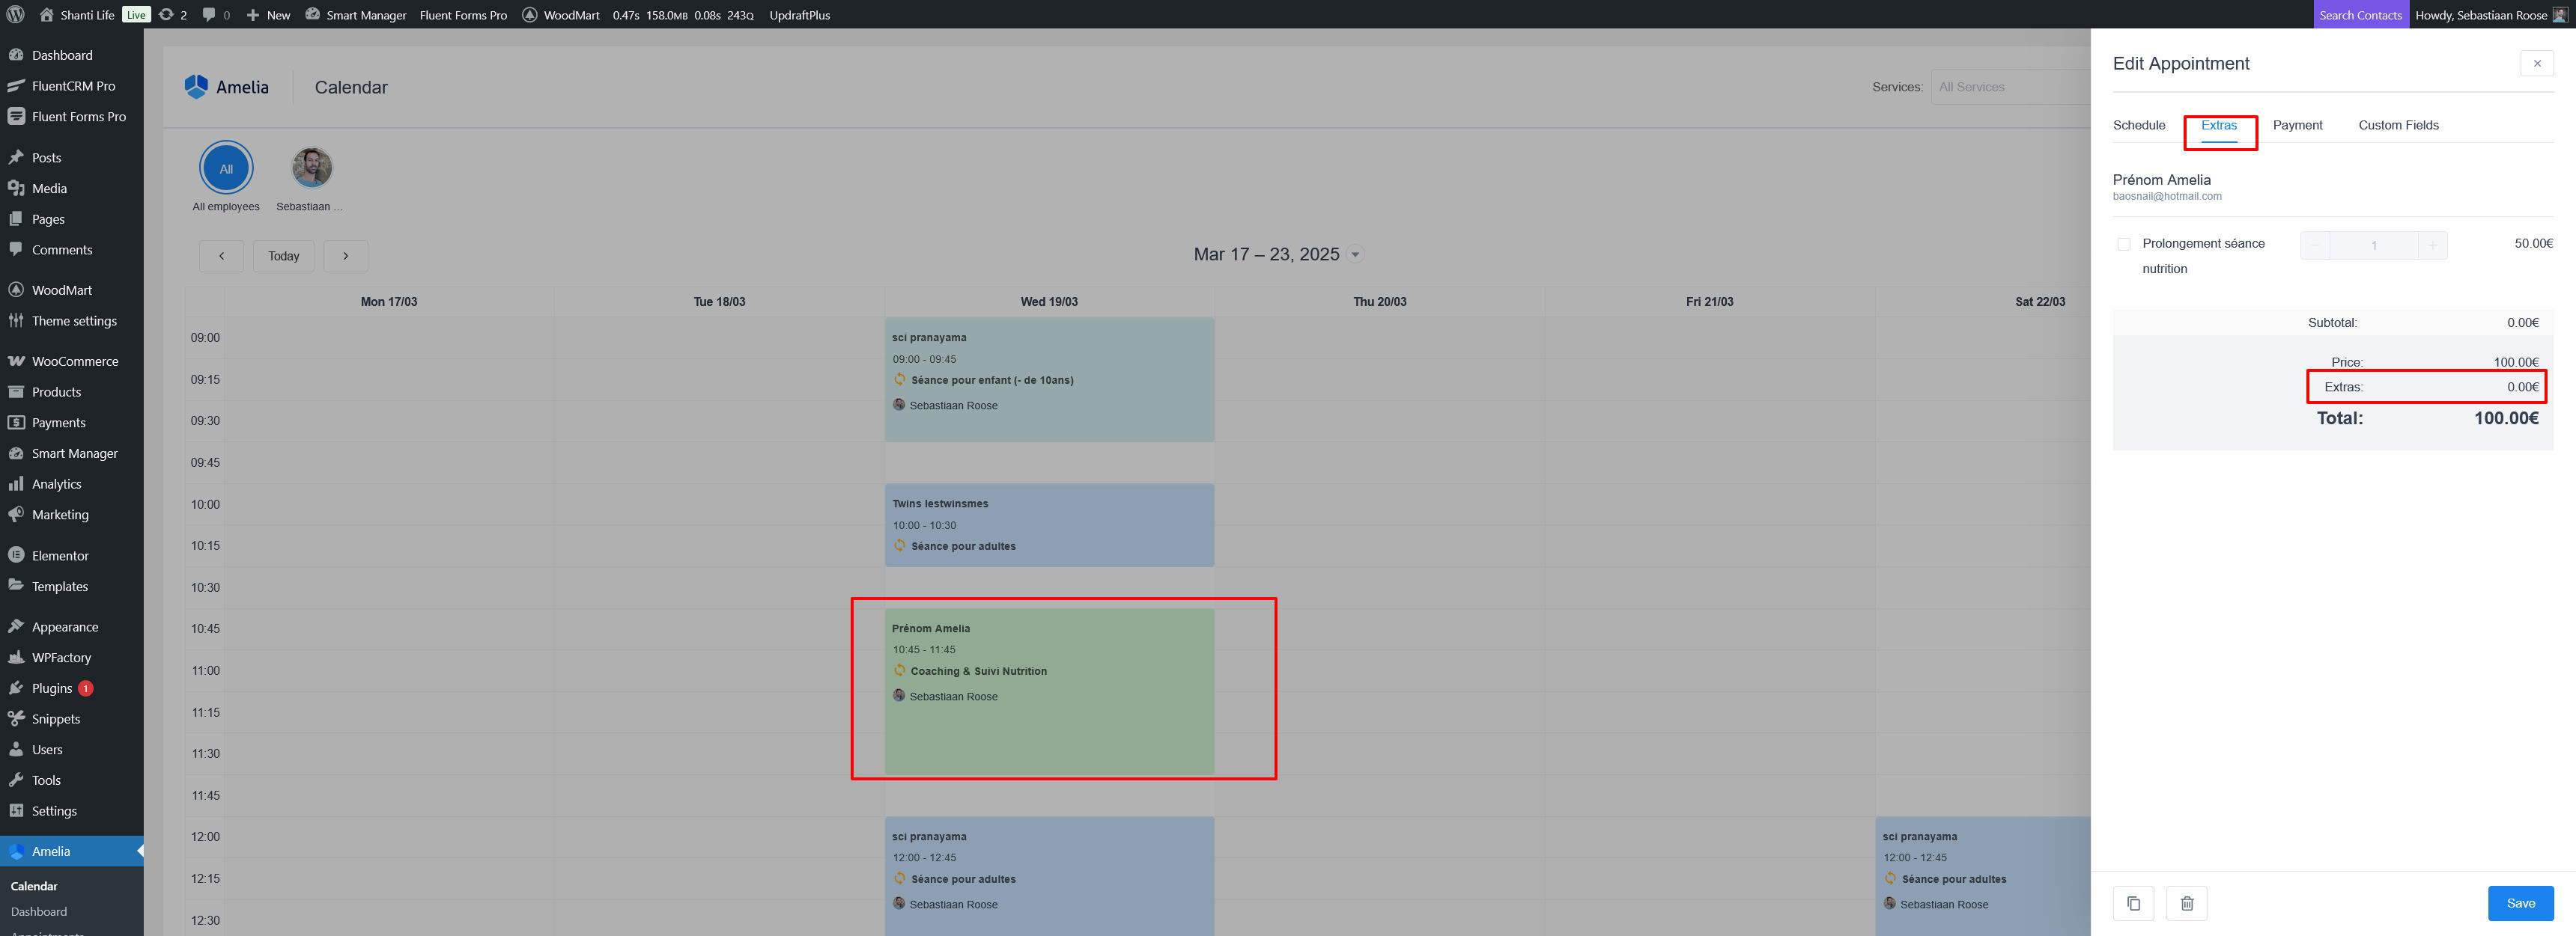Switch to the Payment tab
Viewport: 2576px width, 936px height.
coord(2297,126)
